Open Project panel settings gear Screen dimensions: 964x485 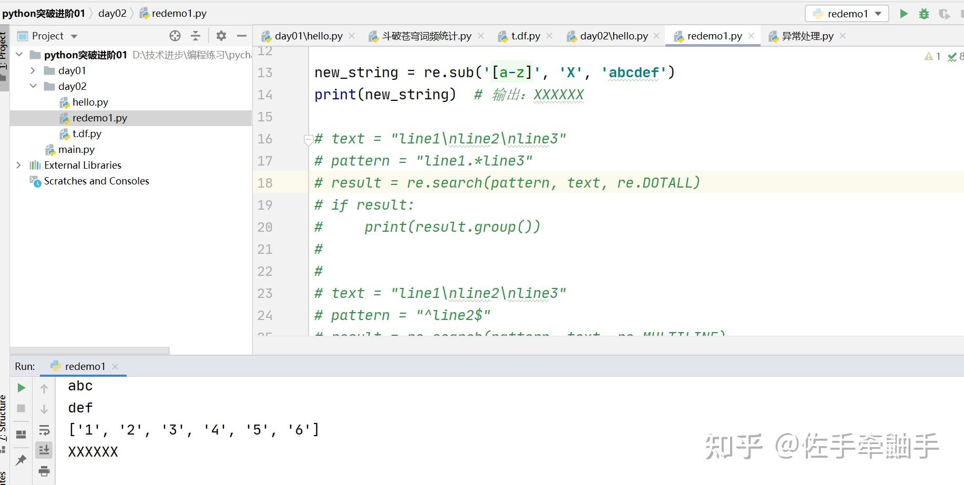tap(221, 36)
